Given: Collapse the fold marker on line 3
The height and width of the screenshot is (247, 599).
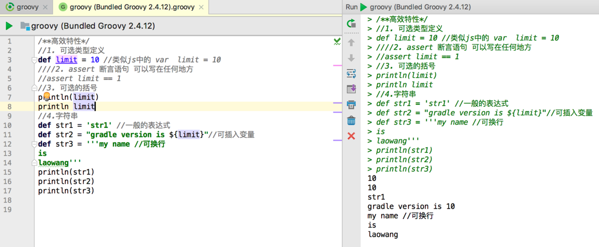Looking at the screenshot, I should click(x=34, y=60).
